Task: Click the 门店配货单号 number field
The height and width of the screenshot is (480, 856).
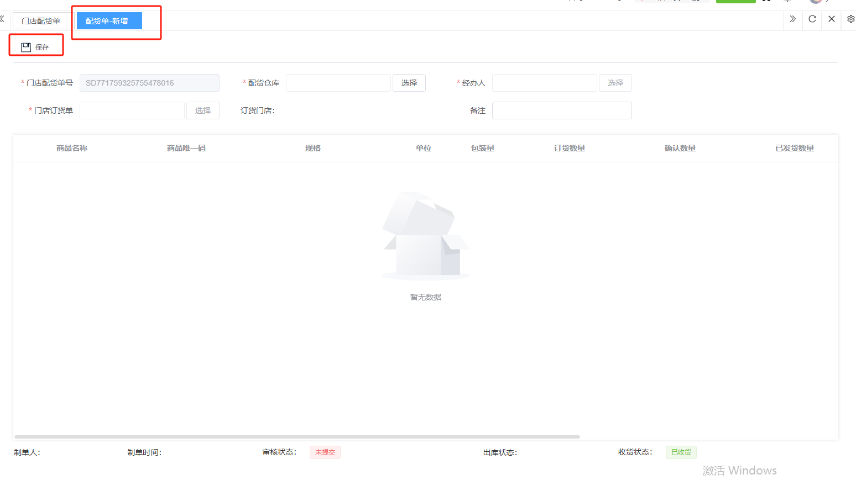Action: 149,83
